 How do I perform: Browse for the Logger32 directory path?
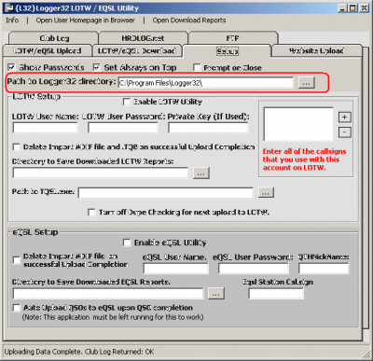307,83
